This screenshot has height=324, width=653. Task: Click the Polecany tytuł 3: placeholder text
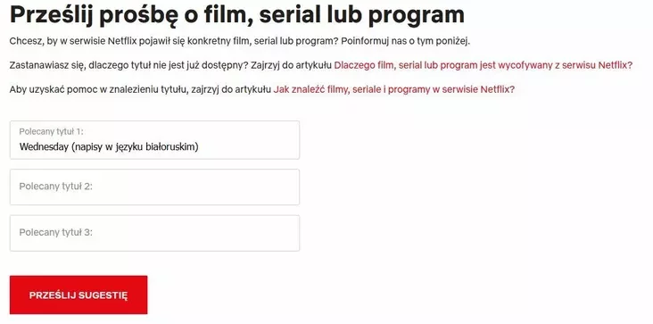(56, 232)
